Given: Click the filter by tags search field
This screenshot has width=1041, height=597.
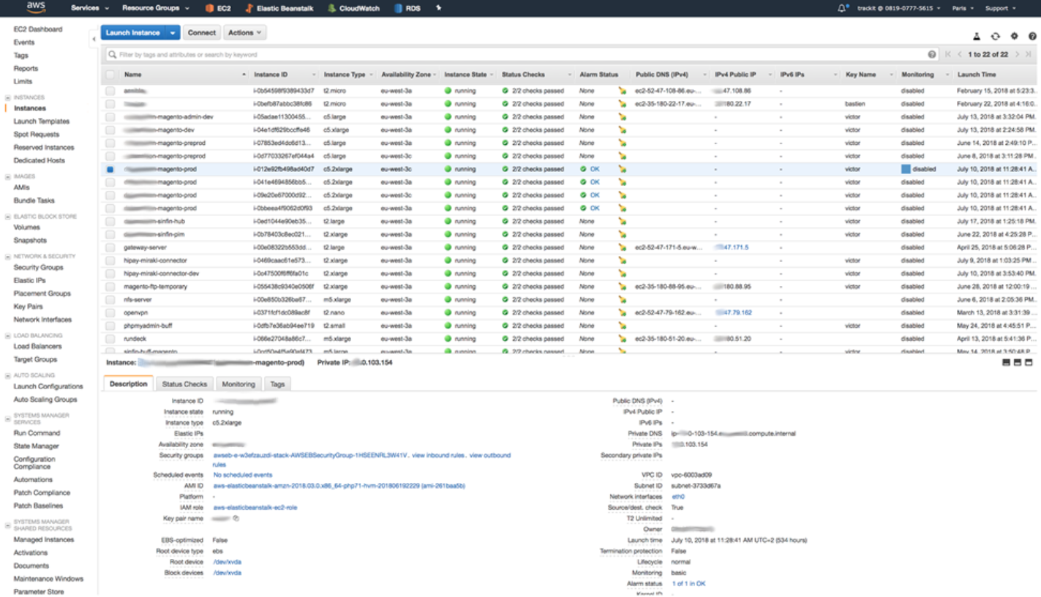Looking at the screenshot, I should click(512, 55).
